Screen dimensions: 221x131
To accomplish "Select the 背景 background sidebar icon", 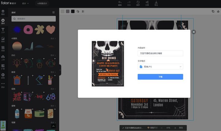I will click(3, 48).
